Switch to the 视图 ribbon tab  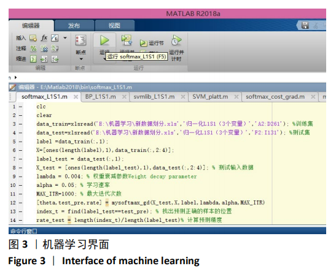pyautogui.click(x=114, y=26)
